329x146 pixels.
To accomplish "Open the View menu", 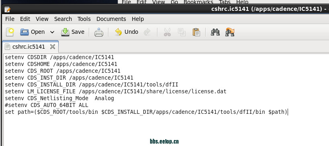I will pyautogui.click(x=42, y=19).
